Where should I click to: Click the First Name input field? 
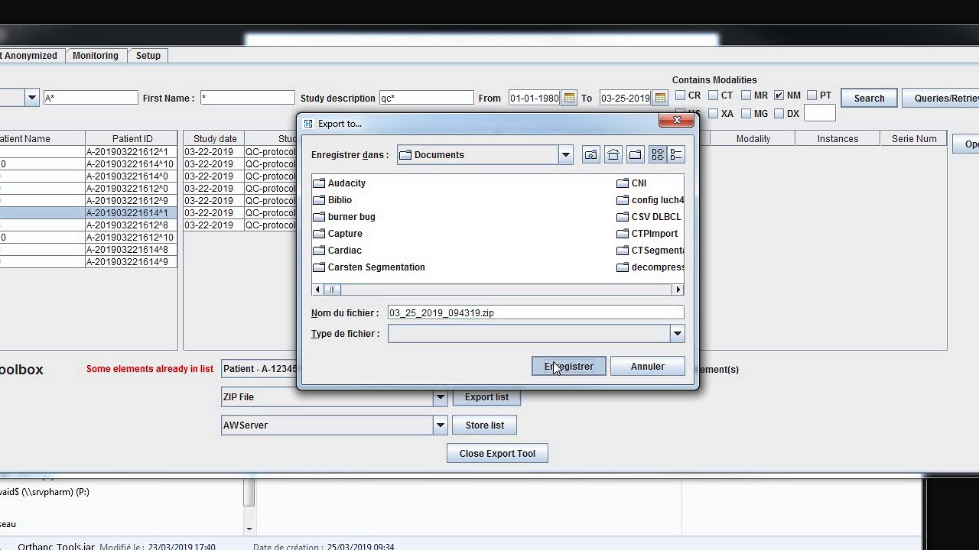click(x=247, y=98)
